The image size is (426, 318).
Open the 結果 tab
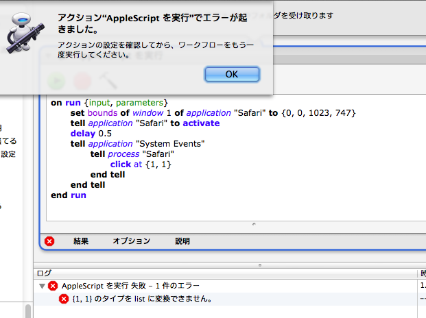pyautogui.click(x=81, y=241)
